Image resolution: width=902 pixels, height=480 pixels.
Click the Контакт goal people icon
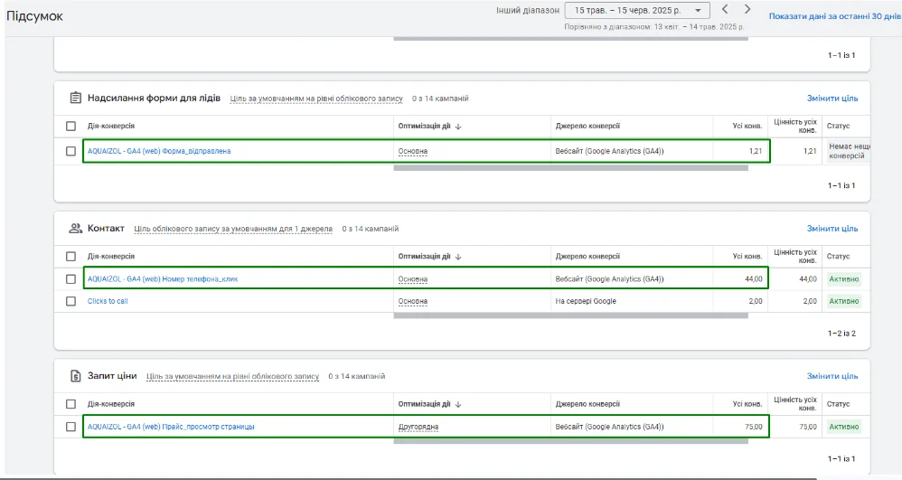click(75, 229)
